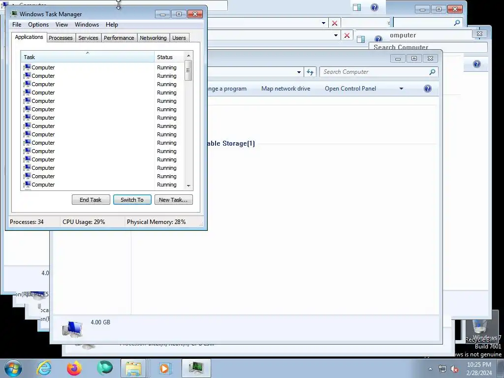This screenshot has width=504, height=378.
Task: Click the 4.00 GB text in the details pane
Action: 100,322
